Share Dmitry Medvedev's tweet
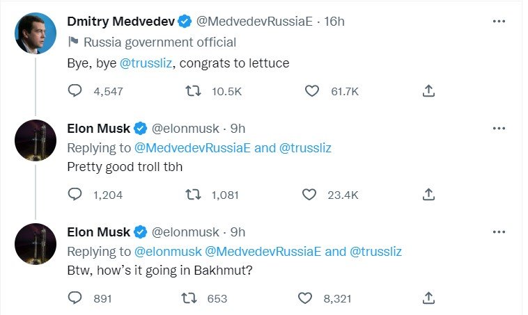 point(429,91)
